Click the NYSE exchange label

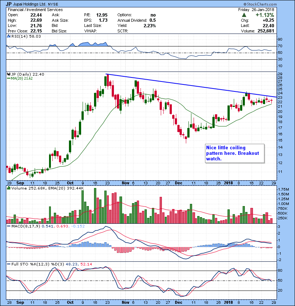53,4
